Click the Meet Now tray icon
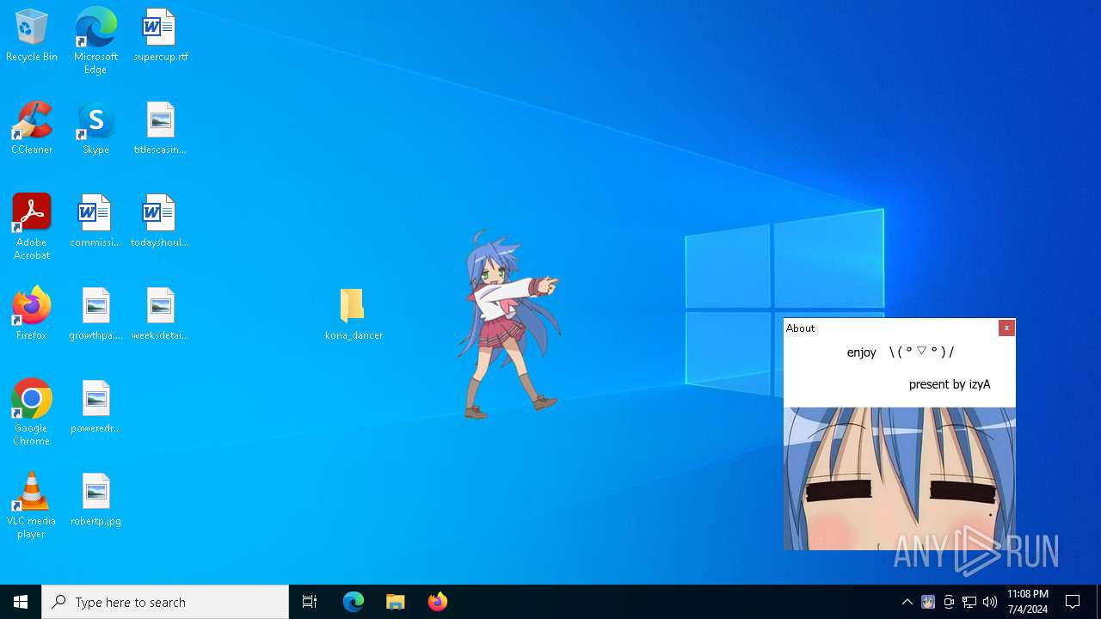 pyautogui.click(x=949, y=602)
